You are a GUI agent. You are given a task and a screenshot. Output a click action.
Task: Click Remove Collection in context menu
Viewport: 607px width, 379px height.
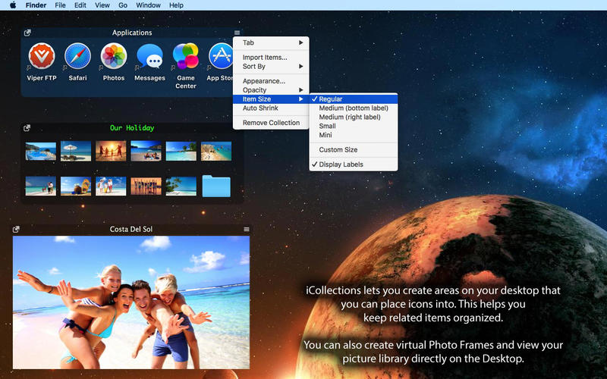point(271,123)
